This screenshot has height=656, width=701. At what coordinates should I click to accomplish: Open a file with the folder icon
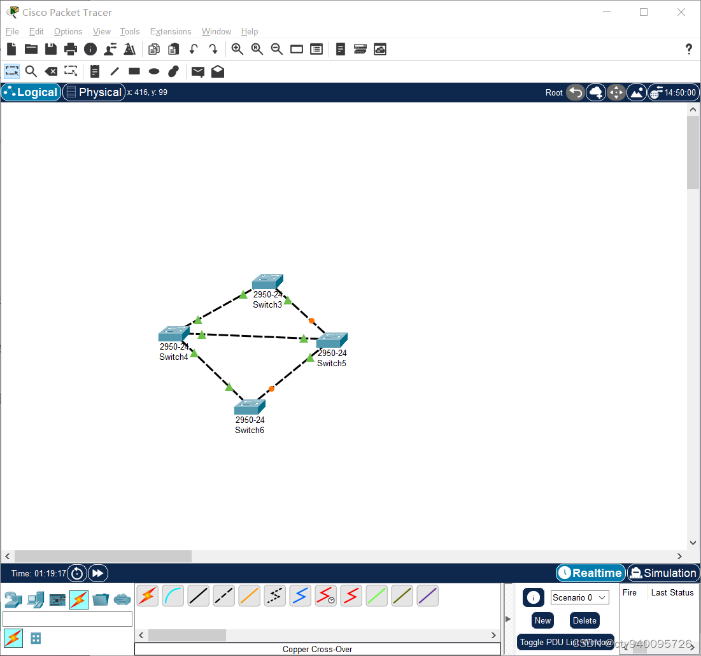click(31, 49)
